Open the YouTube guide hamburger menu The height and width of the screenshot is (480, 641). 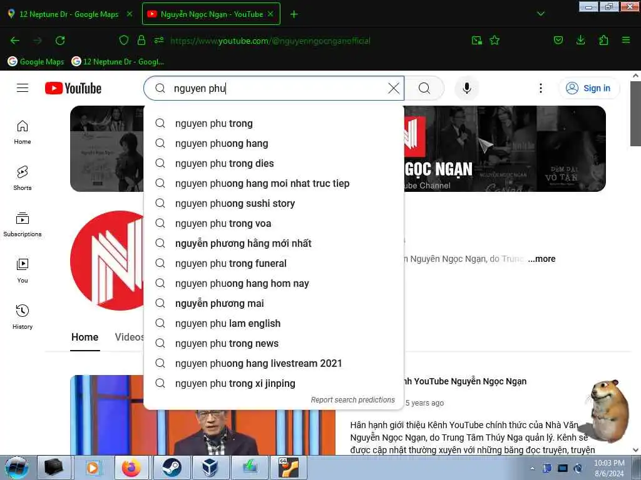[23, 88]
